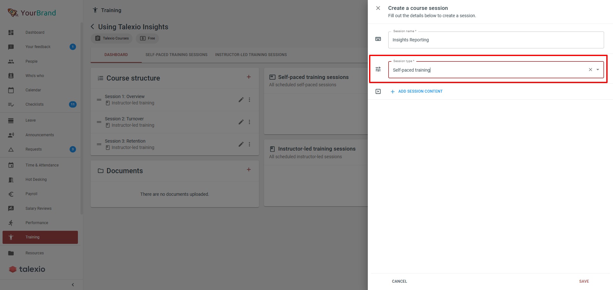Clear the Session type selection
The image size is (613, 290).
point(590,70)
